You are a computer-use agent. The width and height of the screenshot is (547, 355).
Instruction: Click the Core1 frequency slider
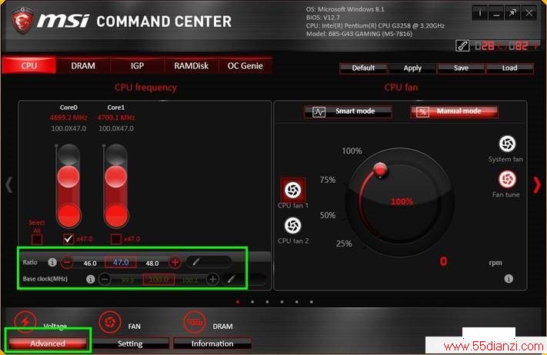[x=116, y=187]
